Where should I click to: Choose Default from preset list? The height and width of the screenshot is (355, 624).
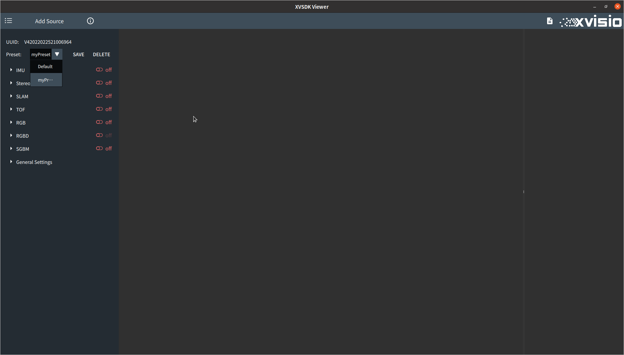[46, 67]
